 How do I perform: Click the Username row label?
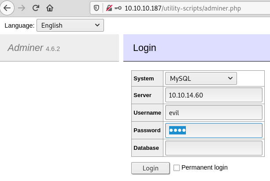click(147, 112)
